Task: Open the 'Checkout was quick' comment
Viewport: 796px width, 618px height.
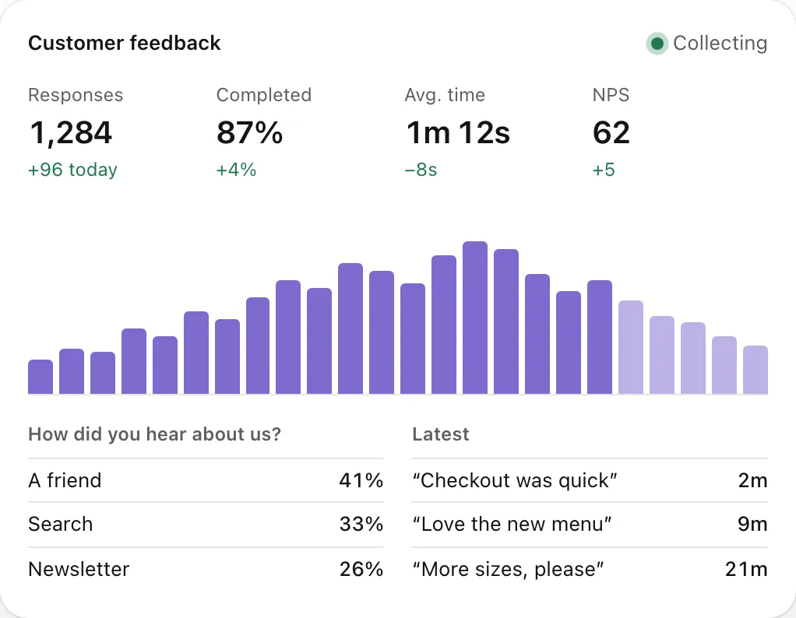Action: (x=590, y=480)
